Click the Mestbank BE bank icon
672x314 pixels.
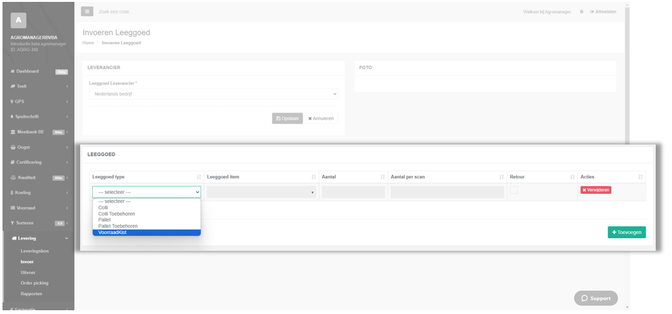click(13, 132)
